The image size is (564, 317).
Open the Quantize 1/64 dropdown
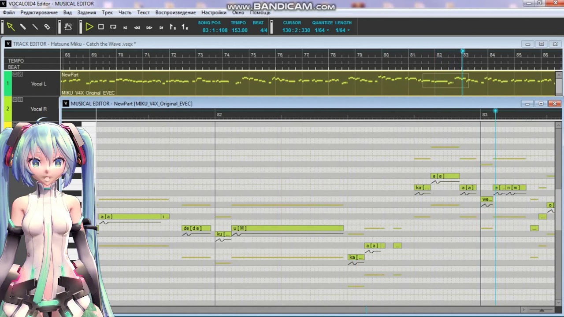[x=322, y=30]
